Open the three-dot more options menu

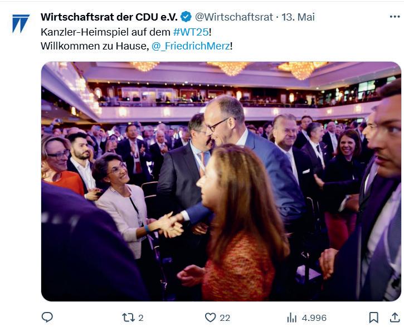[x=395, y=17]
